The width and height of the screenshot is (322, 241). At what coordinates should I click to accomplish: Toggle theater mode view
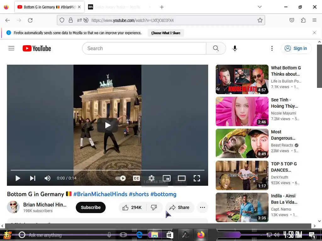(182, 178)
